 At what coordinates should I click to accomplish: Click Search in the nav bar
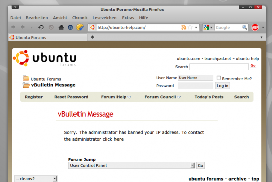[x=241, y=97]
